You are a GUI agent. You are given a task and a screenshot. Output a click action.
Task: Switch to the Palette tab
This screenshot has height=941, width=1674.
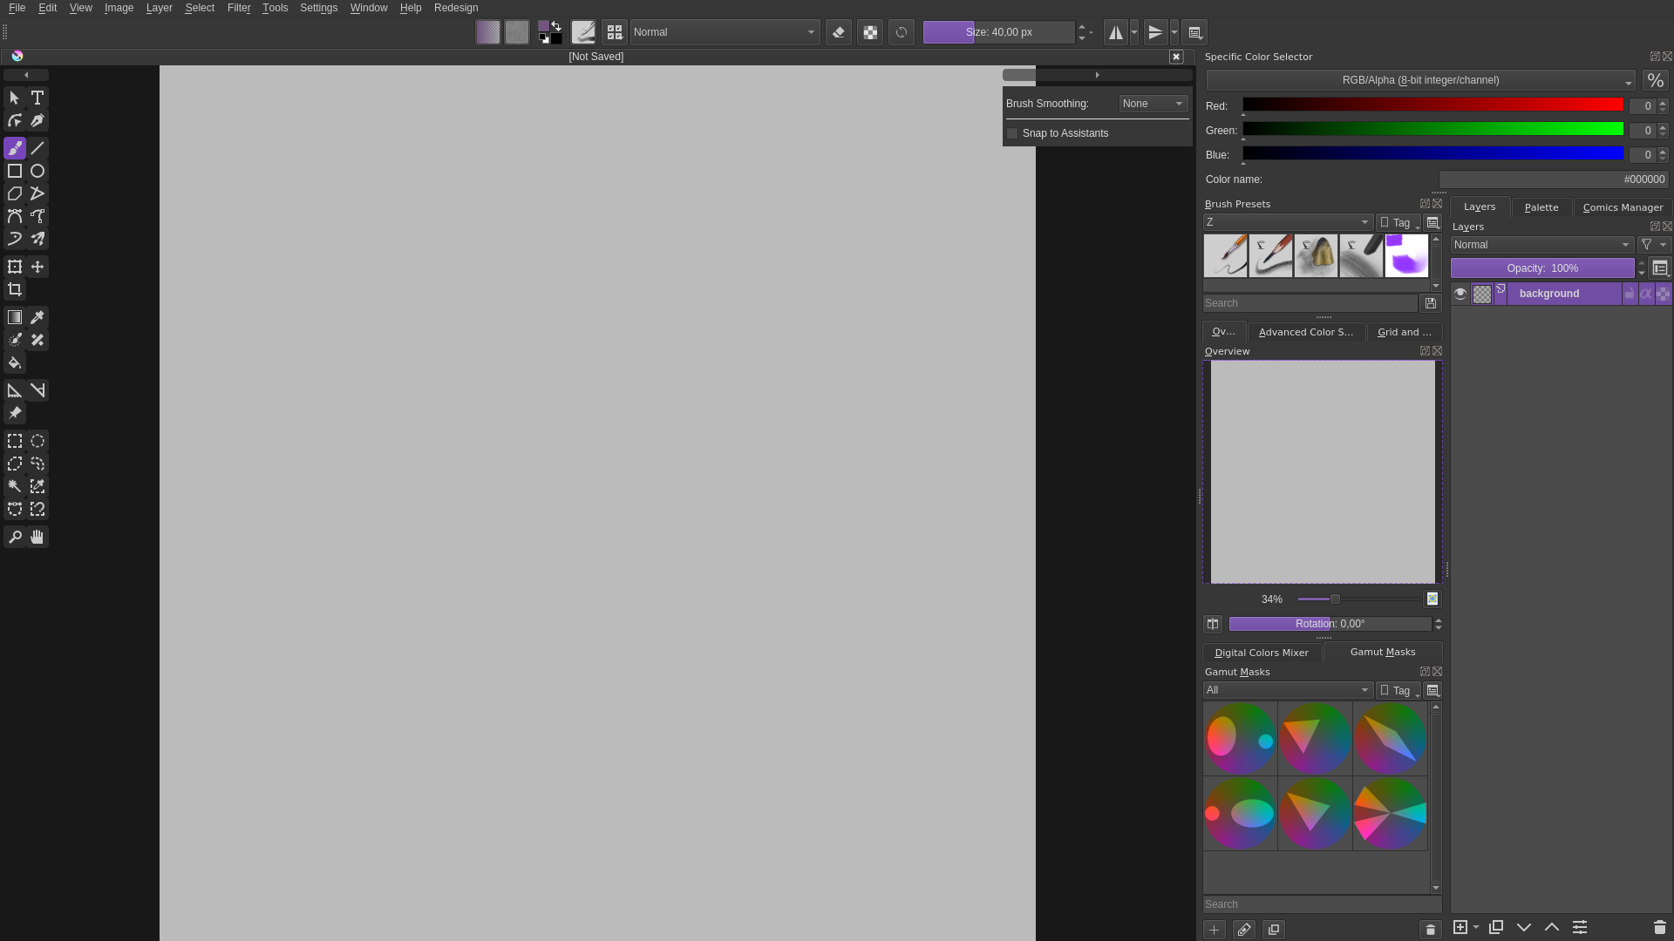[1541, 207]
